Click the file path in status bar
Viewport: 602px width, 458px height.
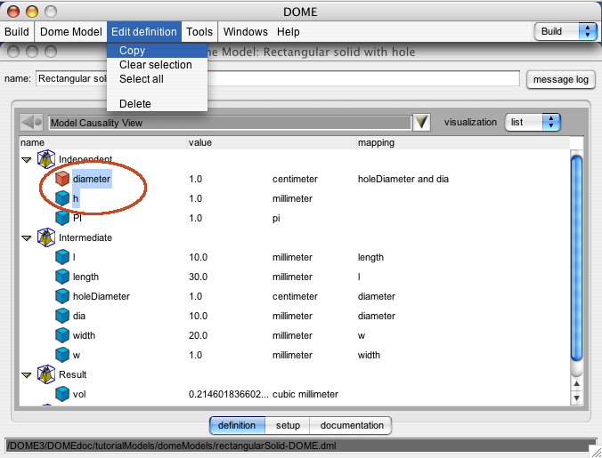[172, 446]
